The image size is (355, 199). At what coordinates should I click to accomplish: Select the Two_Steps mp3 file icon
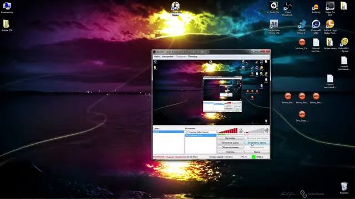302,116
